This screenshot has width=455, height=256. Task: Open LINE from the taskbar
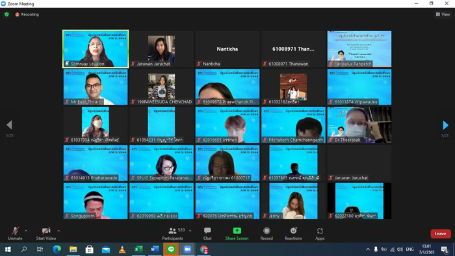(171, 250)
